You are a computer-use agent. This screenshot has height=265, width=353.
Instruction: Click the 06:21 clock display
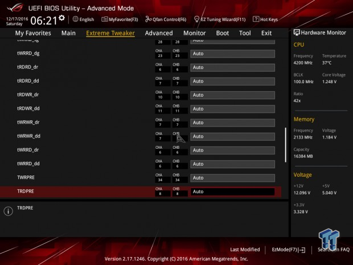pyautogui.click(x=44, y=21)
